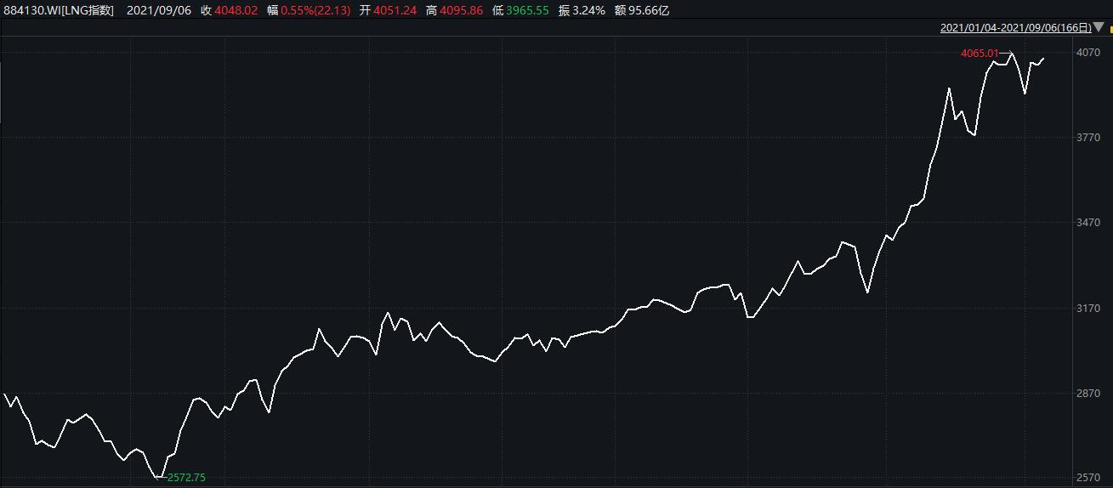Click the 2572.75 lowest price label
Viewport: 1113px width, 488px height.
click(186, 478)
